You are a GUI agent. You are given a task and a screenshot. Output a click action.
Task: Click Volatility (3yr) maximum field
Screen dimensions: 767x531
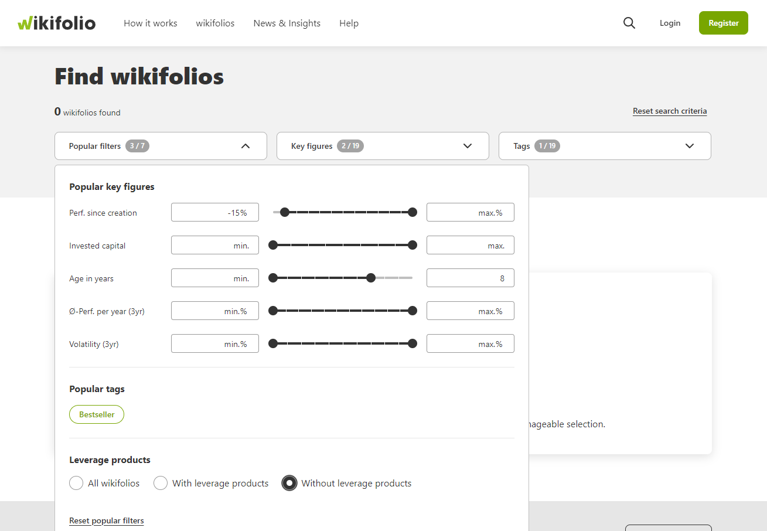pos(471,343)
